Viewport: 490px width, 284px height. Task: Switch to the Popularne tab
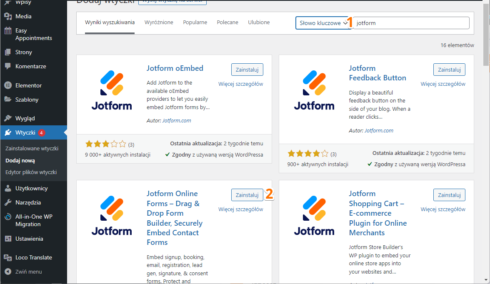[x=195, y=22]
